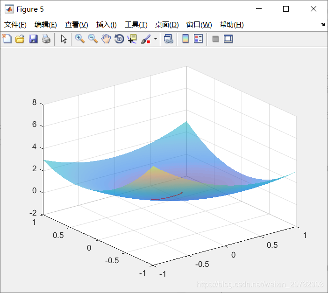The height and width of the screenshot is (293, 328).
Task: Click the MATLAB logo in title bar
Action: coord(9,9)
